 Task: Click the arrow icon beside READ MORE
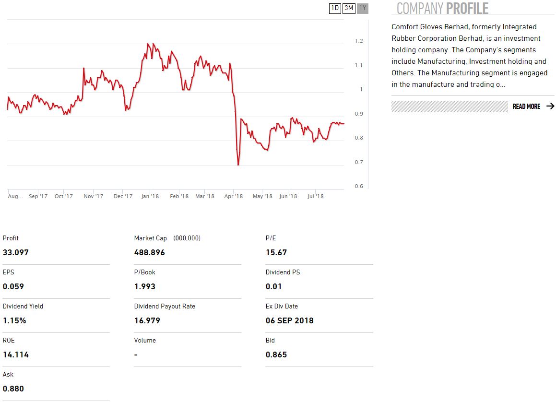click(x=550, y=106)
